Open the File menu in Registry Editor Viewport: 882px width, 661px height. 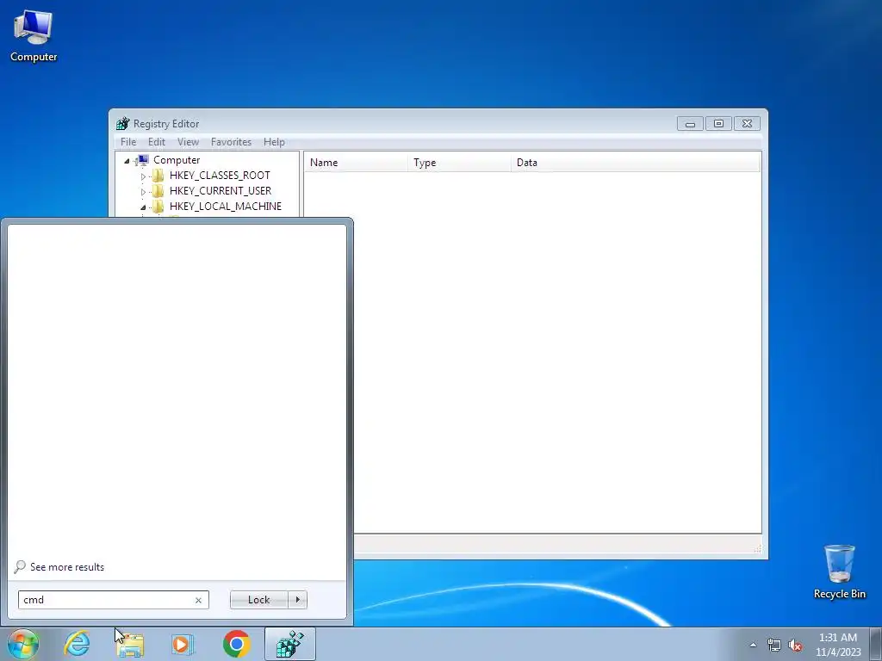(x=128, y=142)
